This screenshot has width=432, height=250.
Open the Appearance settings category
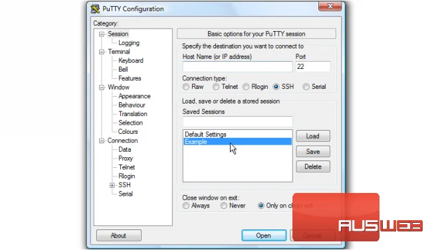coord(134,96)
